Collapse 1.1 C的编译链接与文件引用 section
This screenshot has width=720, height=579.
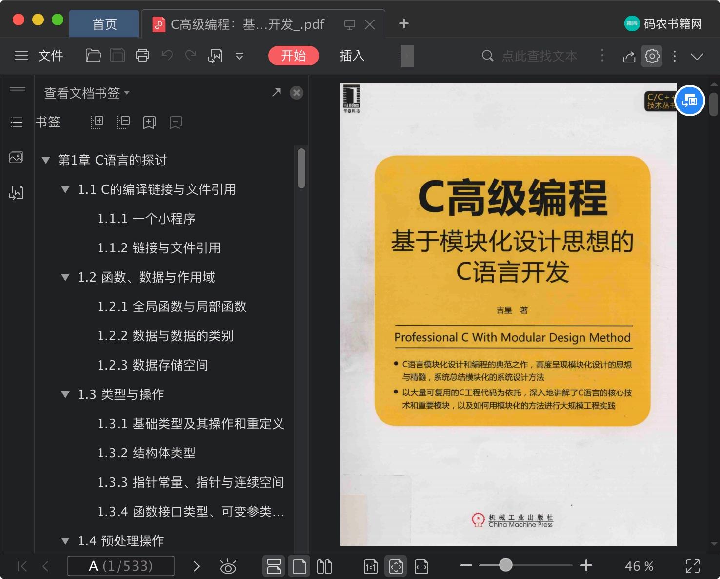(65, 189)
